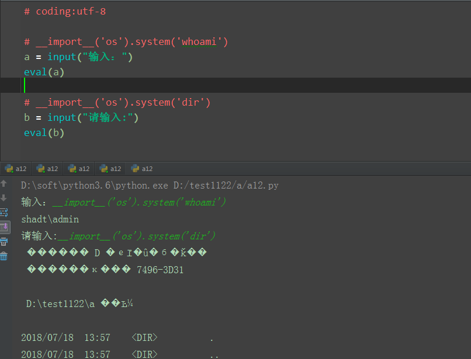Click the line b = input("请输入:")
The width and height of the screenshot is (471, 359).
click(x=81, y=117)
